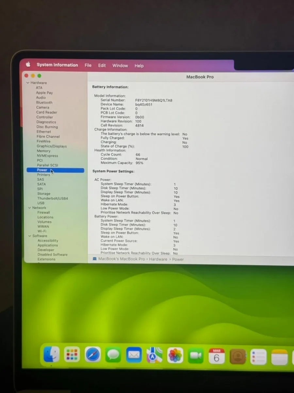
Task: Open Mail app in Dock
Action: point(134,355)
